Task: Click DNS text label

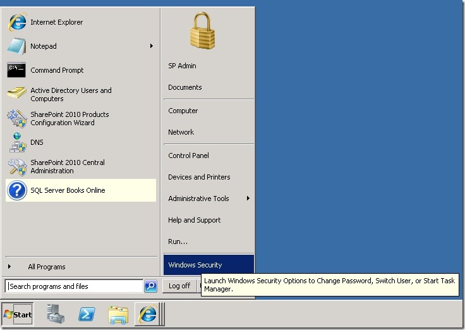Action: (37, 142)
